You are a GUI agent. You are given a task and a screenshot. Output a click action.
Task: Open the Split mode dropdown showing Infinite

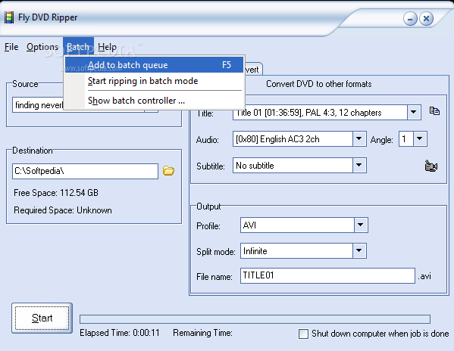tap(359, 250)
